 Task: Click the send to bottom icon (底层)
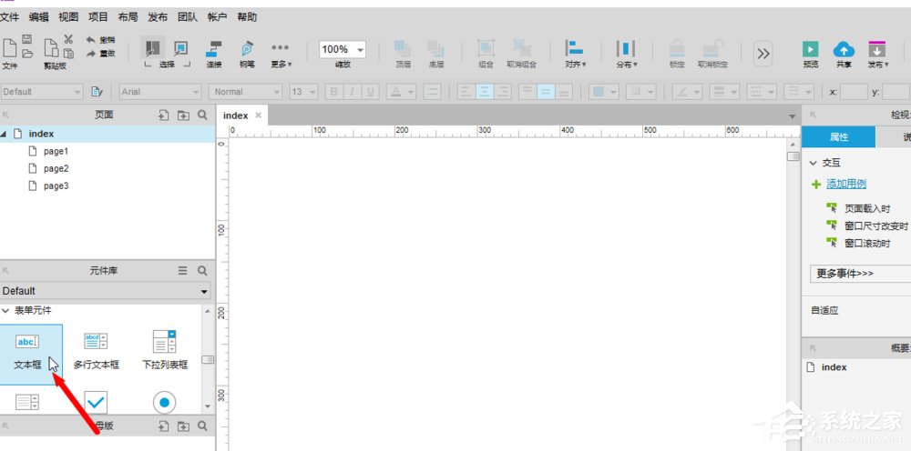435,49
